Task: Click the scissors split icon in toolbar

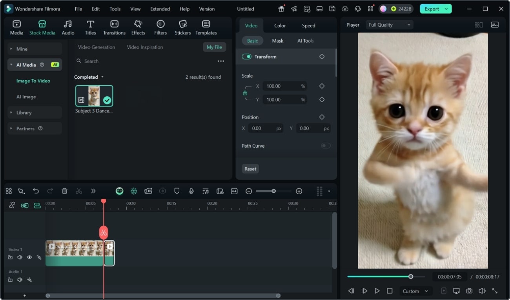Action: 79,191
